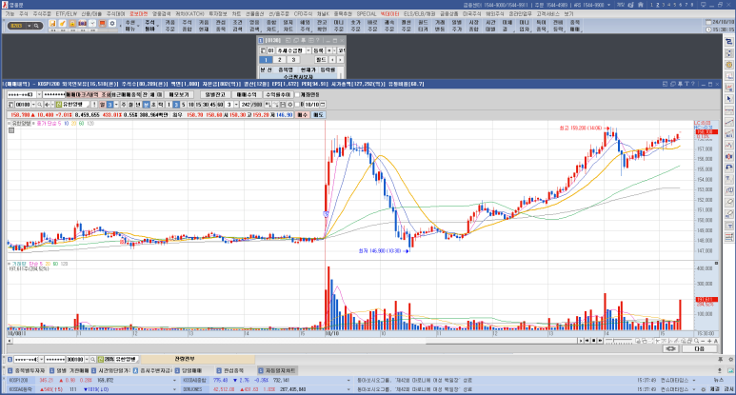The width and height of the screenshot is (736, 395).
Task: Click the magnifier icon in the dark search box
Action: tap(36, 26)
